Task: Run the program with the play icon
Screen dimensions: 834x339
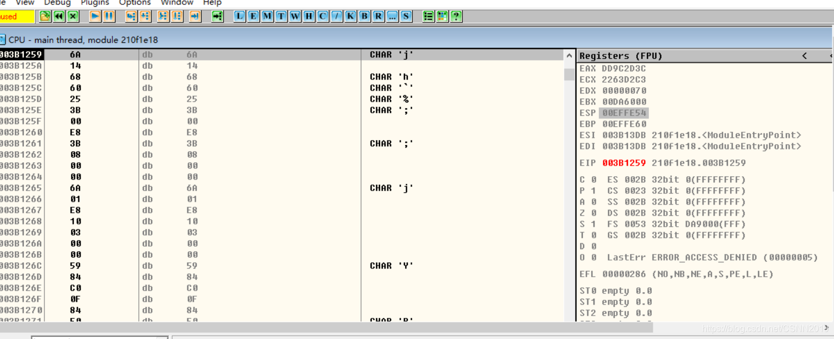Action: point(95,16)
